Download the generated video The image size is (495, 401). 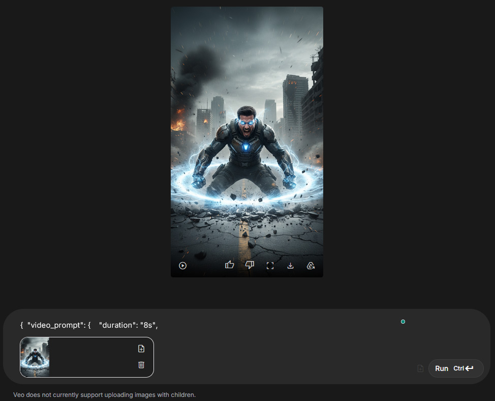(x=291, y=266)
